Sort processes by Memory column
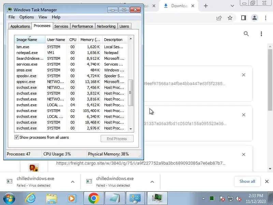The image size is (273, 205). point(90,40)
